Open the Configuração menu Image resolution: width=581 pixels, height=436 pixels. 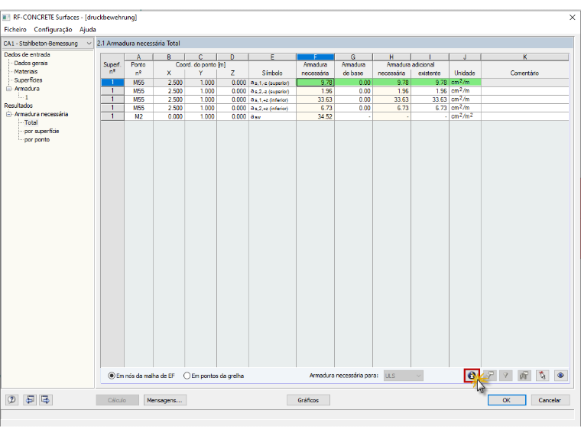(x=53, y=29)
